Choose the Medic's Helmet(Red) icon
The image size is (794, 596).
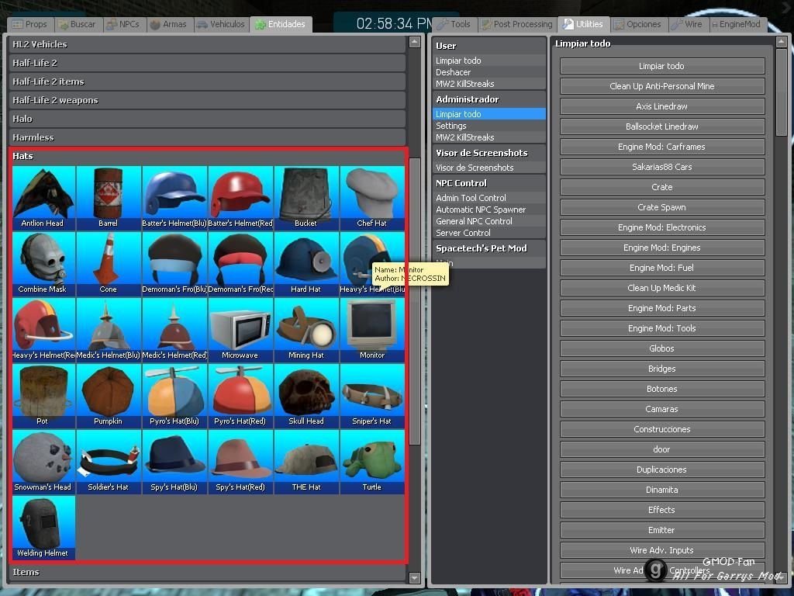pyautogui.click(x=174, y=330)
